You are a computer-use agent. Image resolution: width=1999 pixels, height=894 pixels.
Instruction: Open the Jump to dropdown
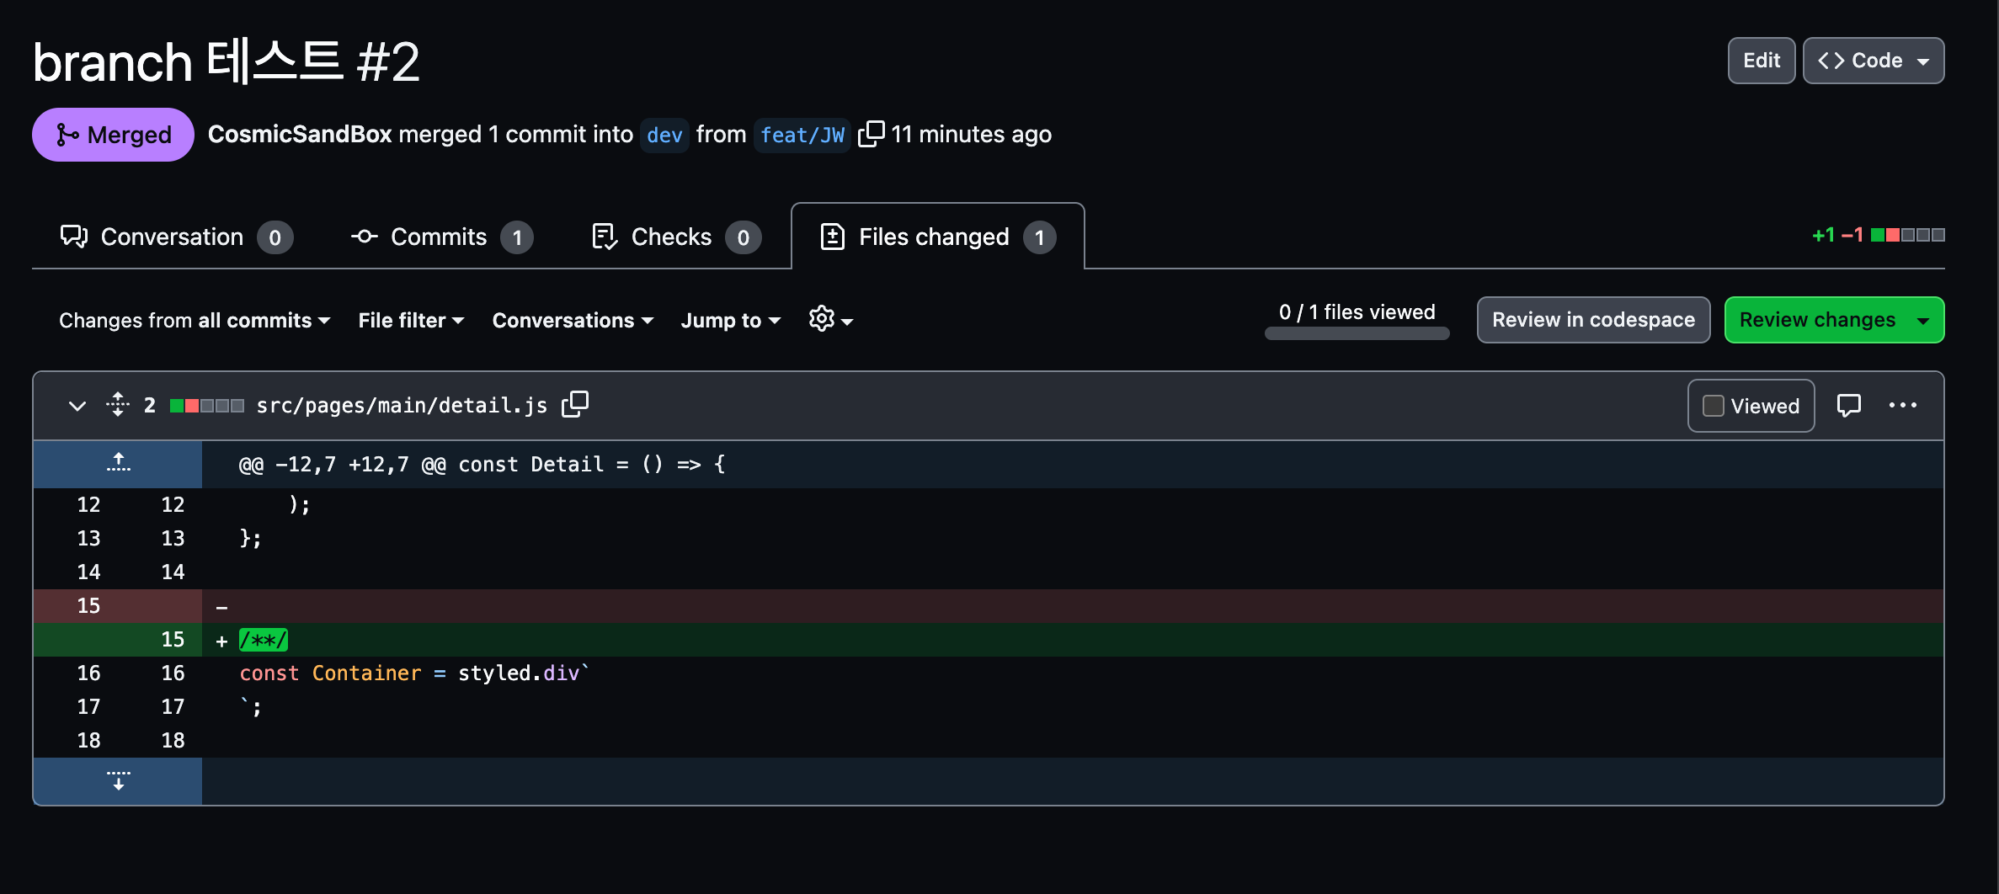point(729,320)
